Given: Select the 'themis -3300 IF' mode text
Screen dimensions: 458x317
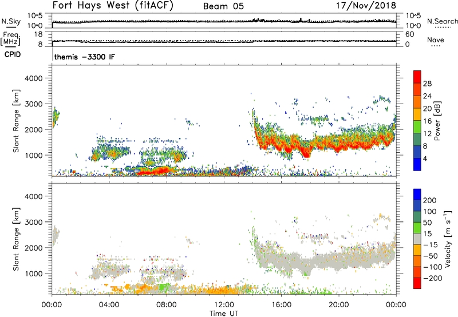Looking at the screenshot, I should pos(85,57).
